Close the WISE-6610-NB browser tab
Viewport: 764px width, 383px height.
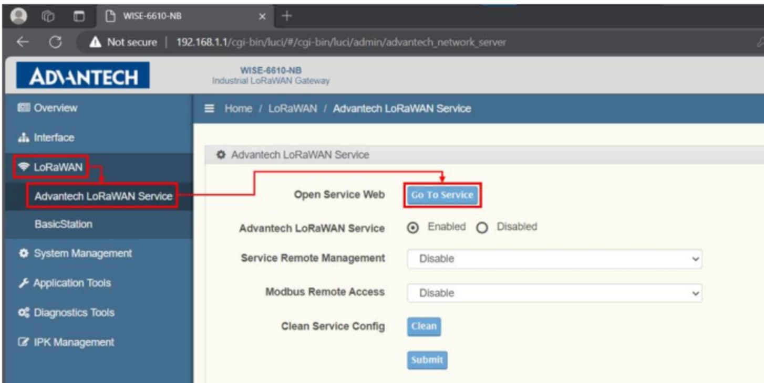pos(263,16)
